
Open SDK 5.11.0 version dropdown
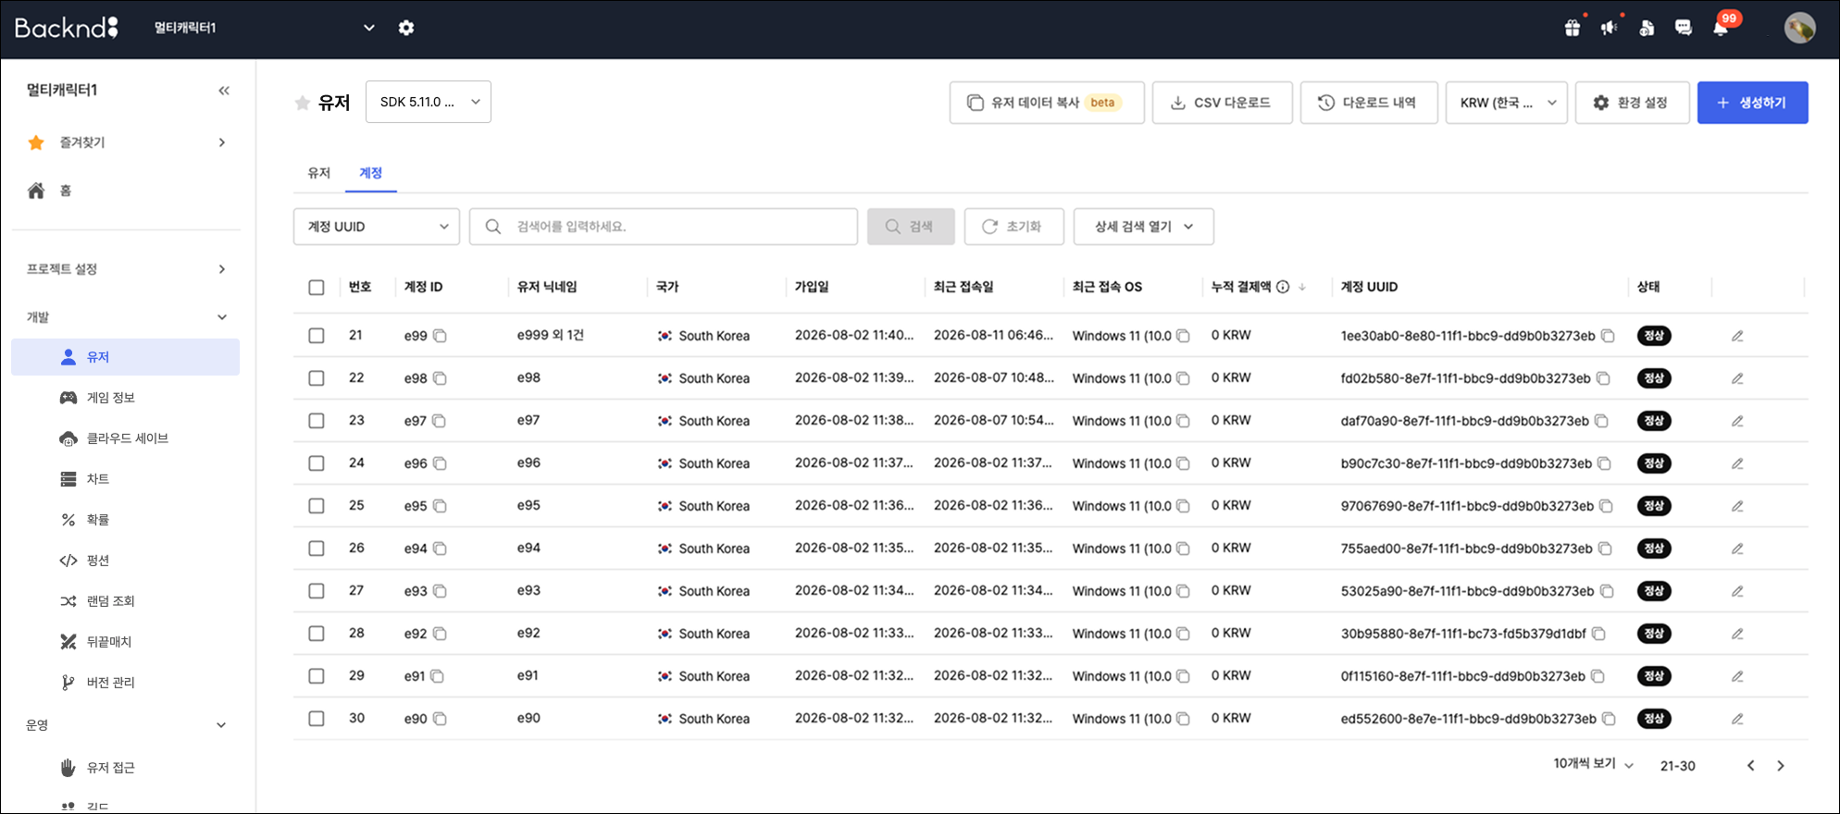(429, 102)
